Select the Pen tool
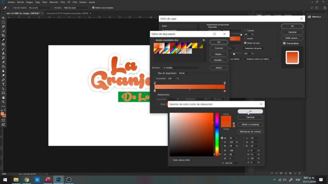 [x=3, y=80]
